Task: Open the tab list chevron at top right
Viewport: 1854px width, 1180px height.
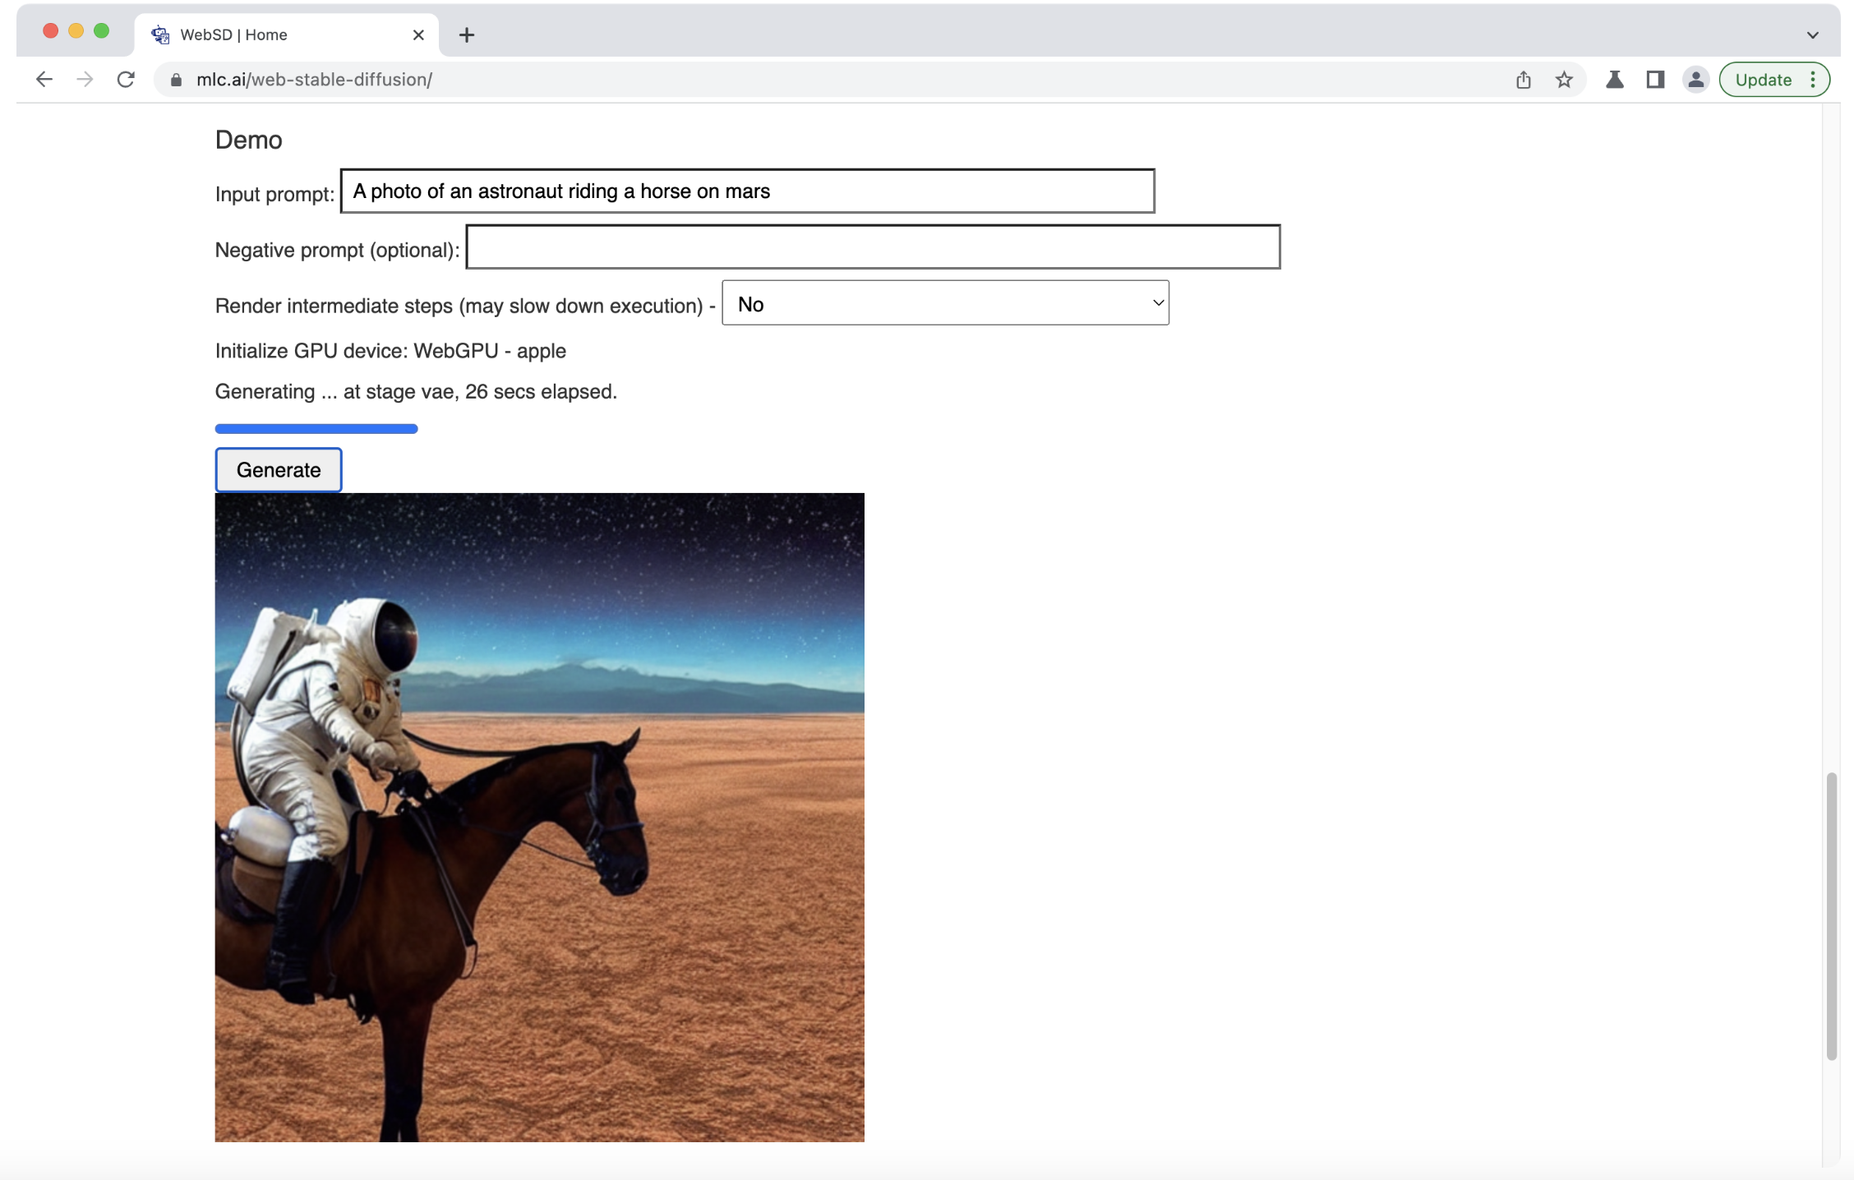Action: [x=1811, y=35]
